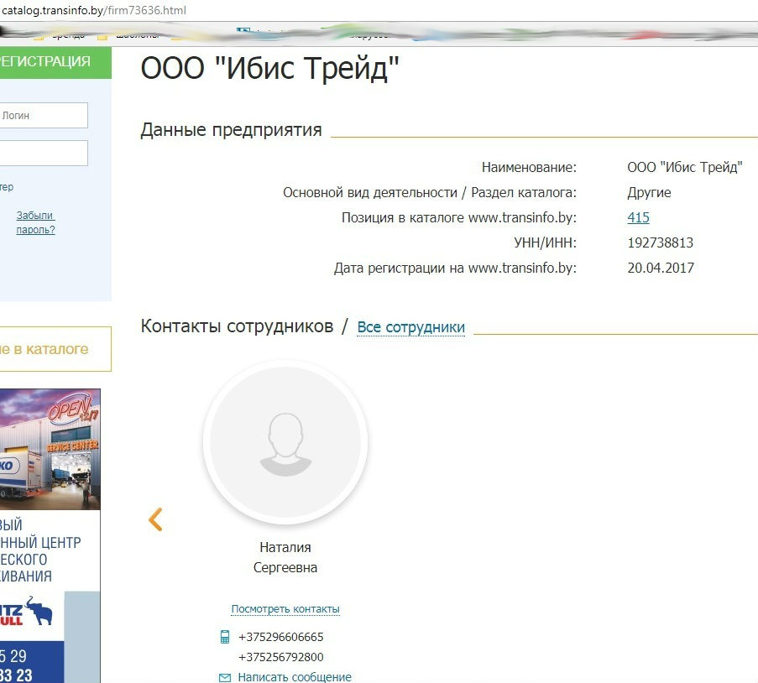Screen dimensions: 758x683
Task: Click the 'Логин' input field
Action: pyautogui.click(x=40, y=115)
